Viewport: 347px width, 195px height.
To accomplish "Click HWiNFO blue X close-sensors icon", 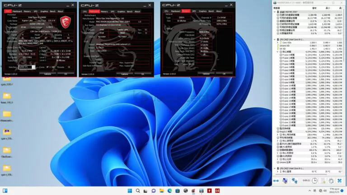I will point(339,181).
